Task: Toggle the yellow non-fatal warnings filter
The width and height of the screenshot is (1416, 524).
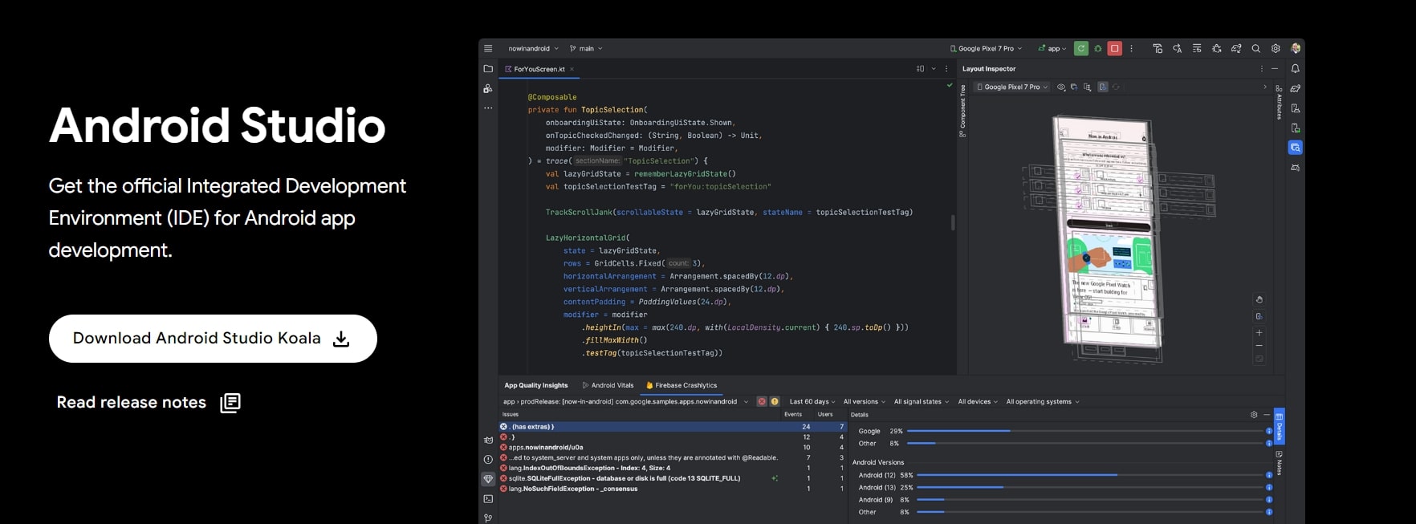Action: pyautogui.click(x=775, y=401)
